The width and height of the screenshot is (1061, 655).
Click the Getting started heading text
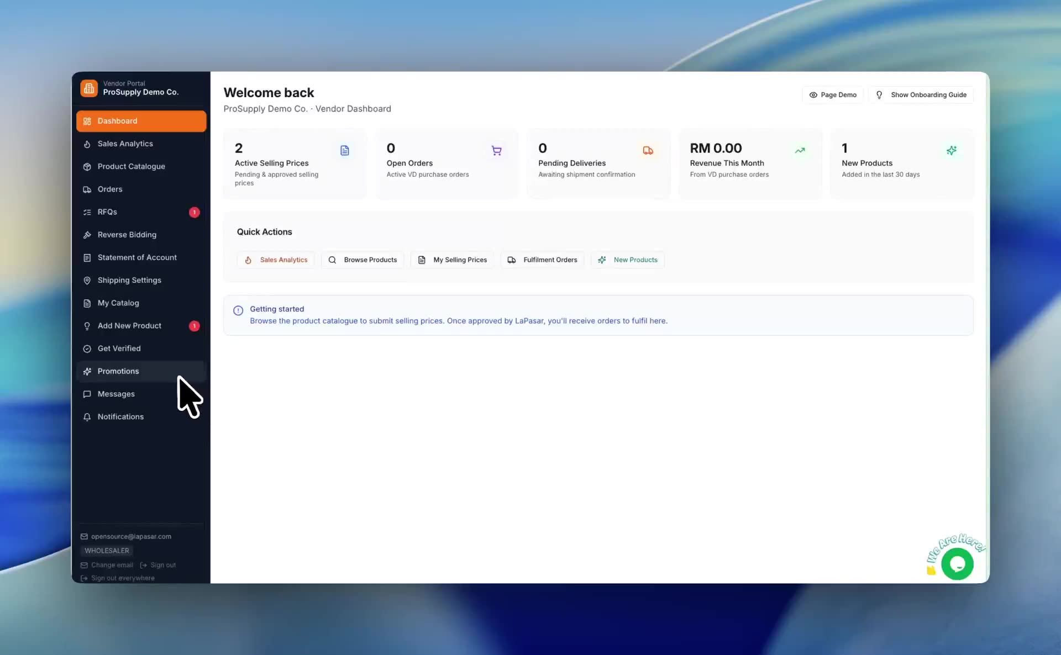pyautogui.click(x=277, y=309)
